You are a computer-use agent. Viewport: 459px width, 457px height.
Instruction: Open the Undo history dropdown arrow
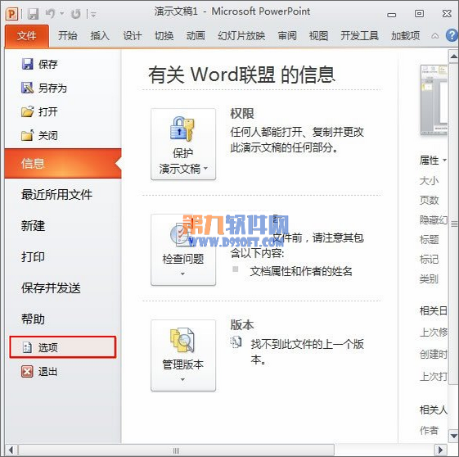click(x=62, y=14)
